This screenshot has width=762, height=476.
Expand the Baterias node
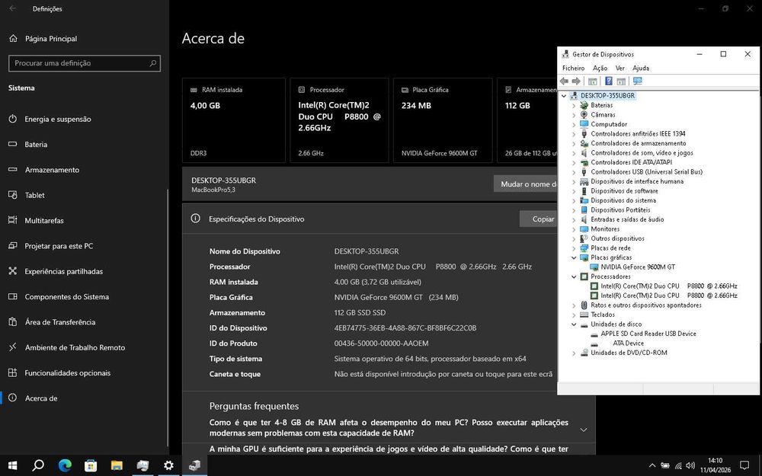(574, 105)
